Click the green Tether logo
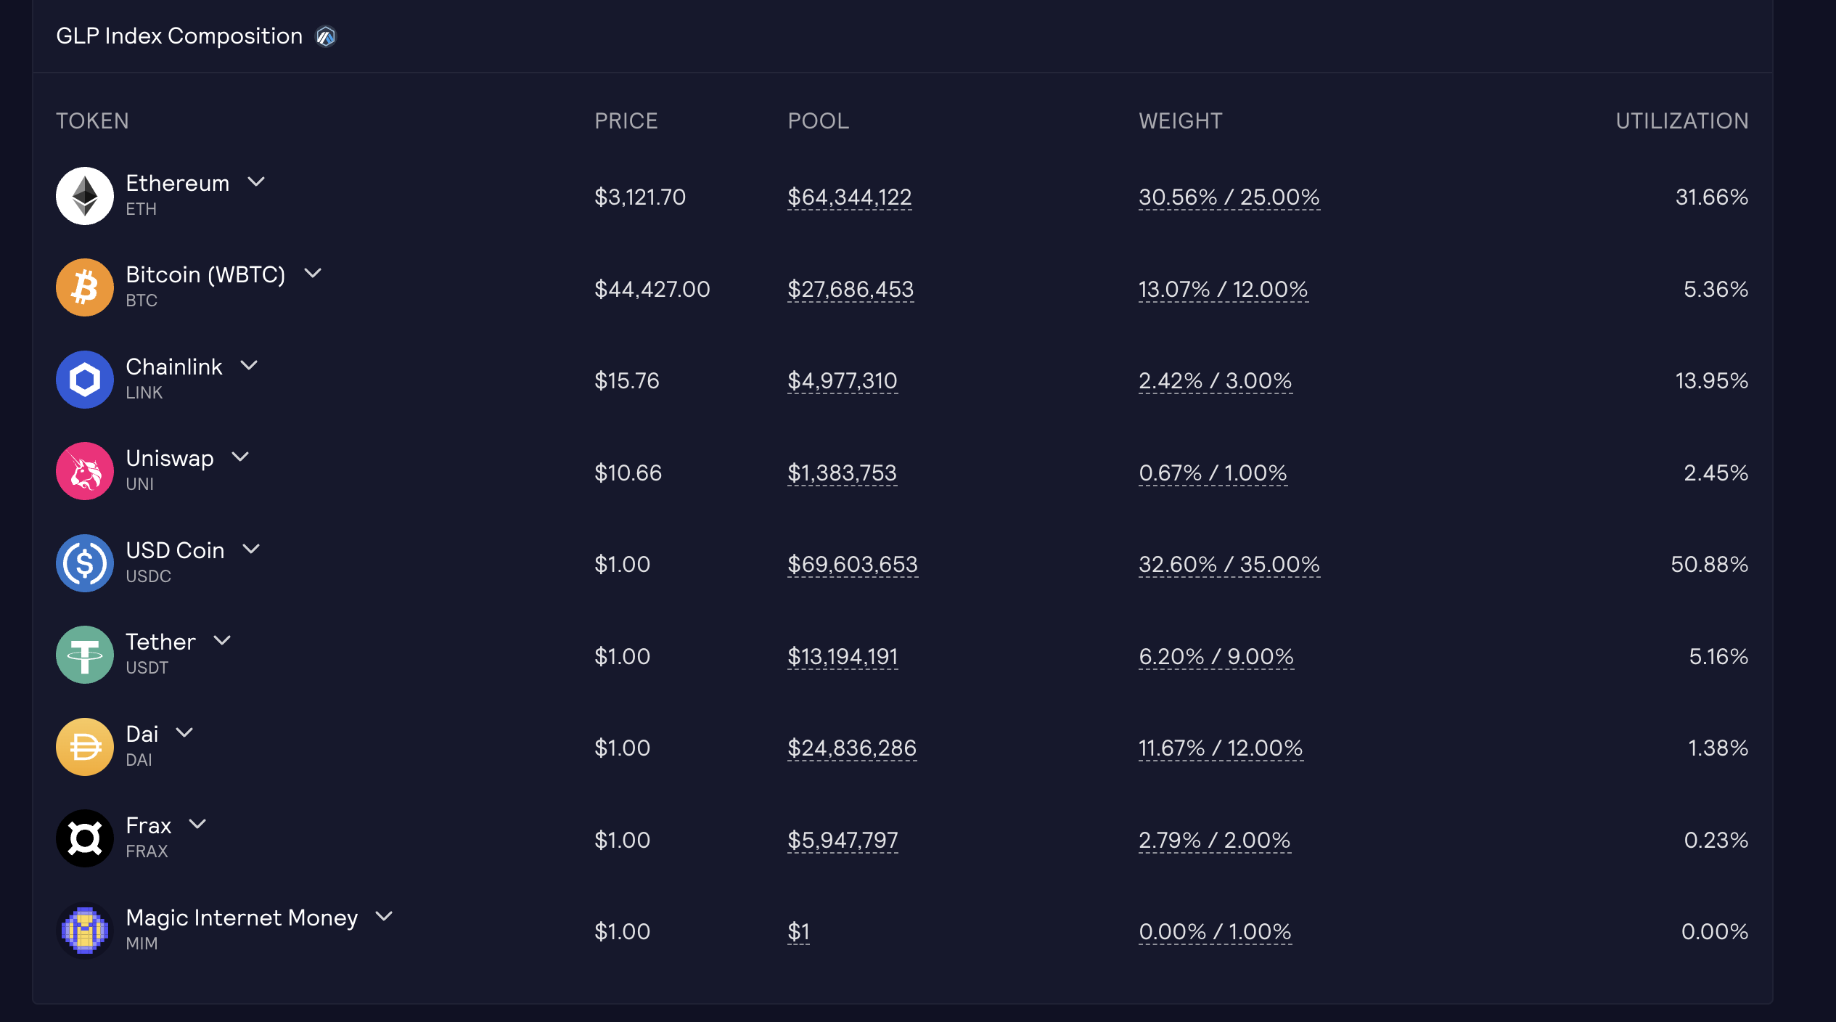The width and height of the screenshot is (1836, 1022). pos(85,655)
